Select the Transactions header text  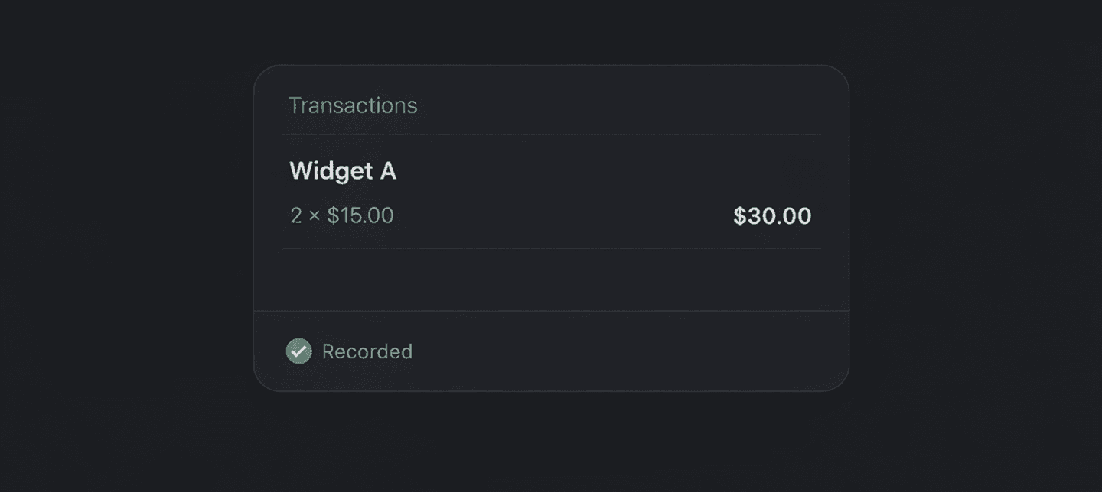click(x=353, y=105)
